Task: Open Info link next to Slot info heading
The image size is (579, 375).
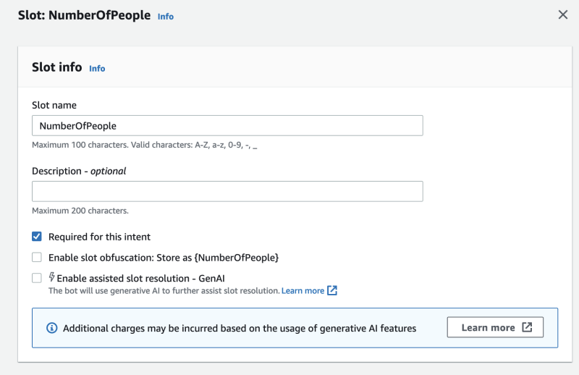Action: [x=97, y=68]
